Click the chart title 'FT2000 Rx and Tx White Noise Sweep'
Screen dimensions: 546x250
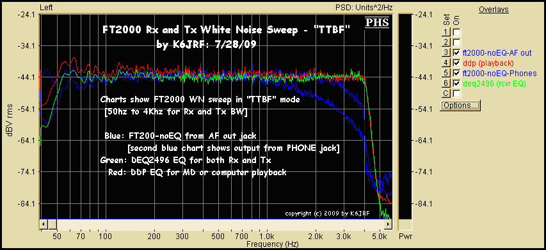click(200, 30)
